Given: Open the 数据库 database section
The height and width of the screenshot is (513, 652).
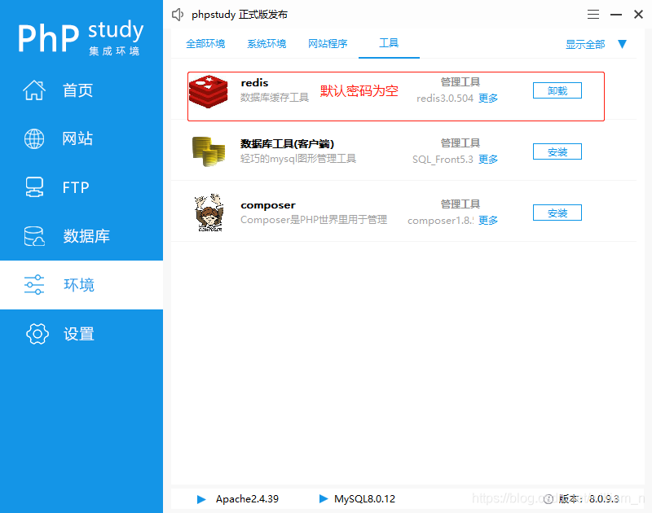Looking at the screenshot, I should click(x=81, y=236).
